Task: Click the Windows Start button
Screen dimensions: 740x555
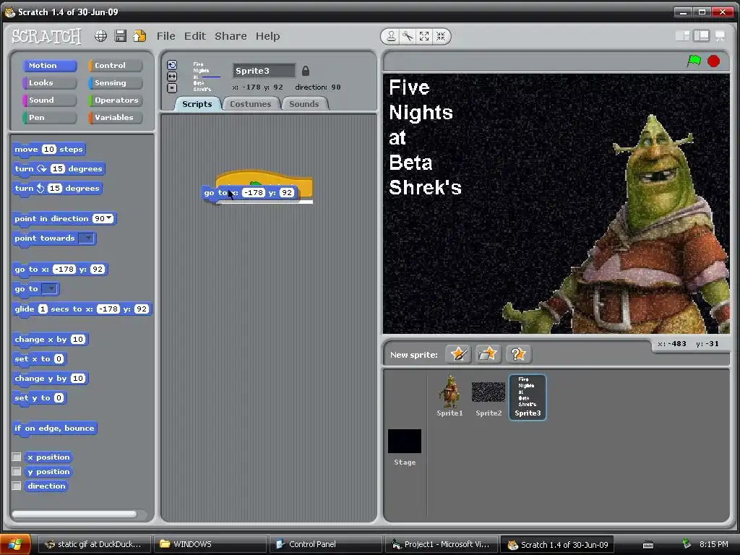Action: (15, 544)
